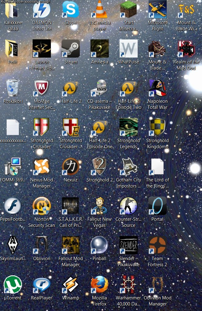
Task: Select the Pelit folder
Action: pyautogui.click(x=12, y=49)
